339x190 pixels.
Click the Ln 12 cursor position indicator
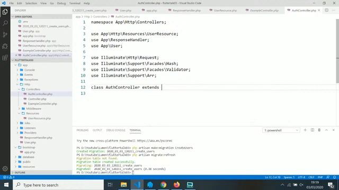click(x=273, y=177)
